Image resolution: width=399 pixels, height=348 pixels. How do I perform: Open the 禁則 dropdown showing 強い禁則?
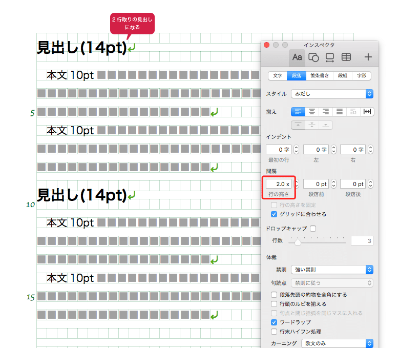pos(332,270)
